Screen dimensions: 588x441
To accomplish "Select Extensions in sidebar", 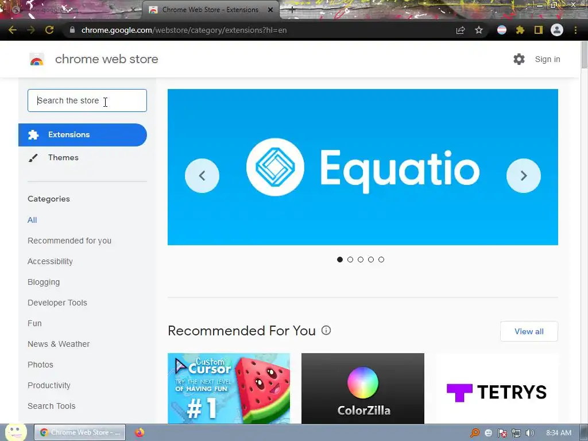I will tap(83, 134).
